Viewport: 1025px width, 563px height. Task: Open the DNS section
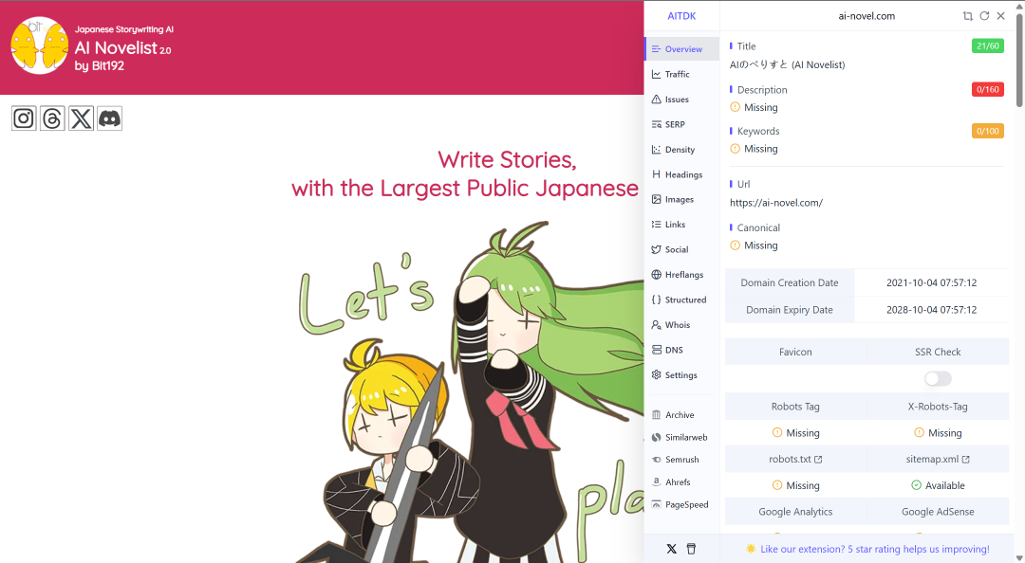point(681,350)
